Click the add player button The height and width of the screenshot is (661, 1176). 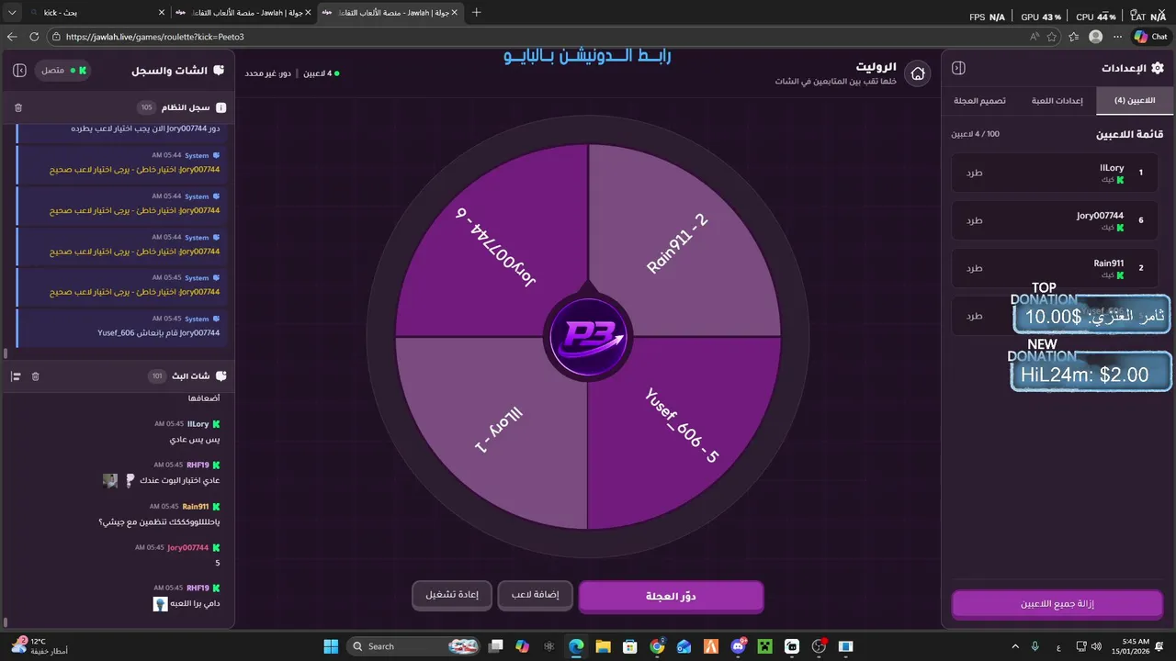(x=535, y=595)
